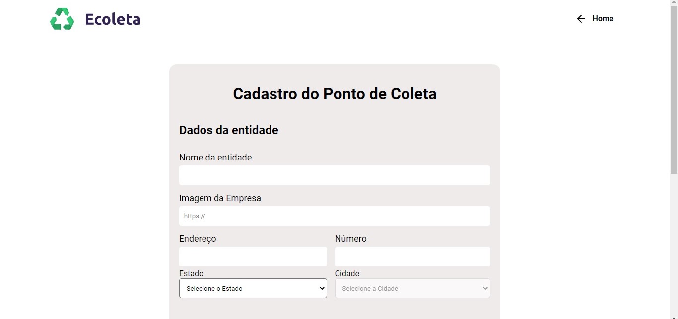Viewport: 678px width, 319px height.
Task: Click inside the Endereço input
Action: pyautogui.click(x=253, y=257)
